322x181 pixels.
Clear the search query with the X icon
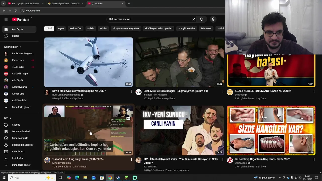(194, 19)
